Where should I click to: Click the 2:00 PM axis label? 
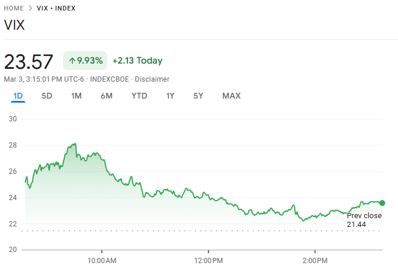point(315,260)
